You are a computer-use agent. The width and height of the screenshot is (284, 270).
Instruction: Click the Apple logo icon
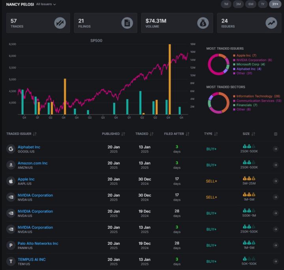click(11, 181)
